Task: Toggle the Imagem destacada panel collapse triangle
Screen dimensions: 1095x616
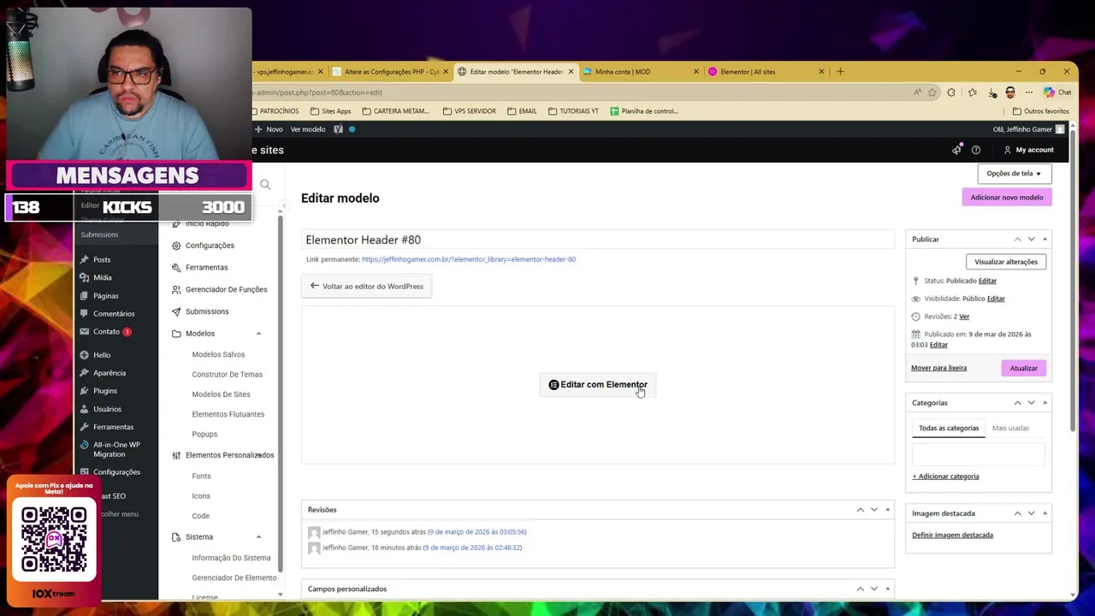Action: [x=1045, y=513]
